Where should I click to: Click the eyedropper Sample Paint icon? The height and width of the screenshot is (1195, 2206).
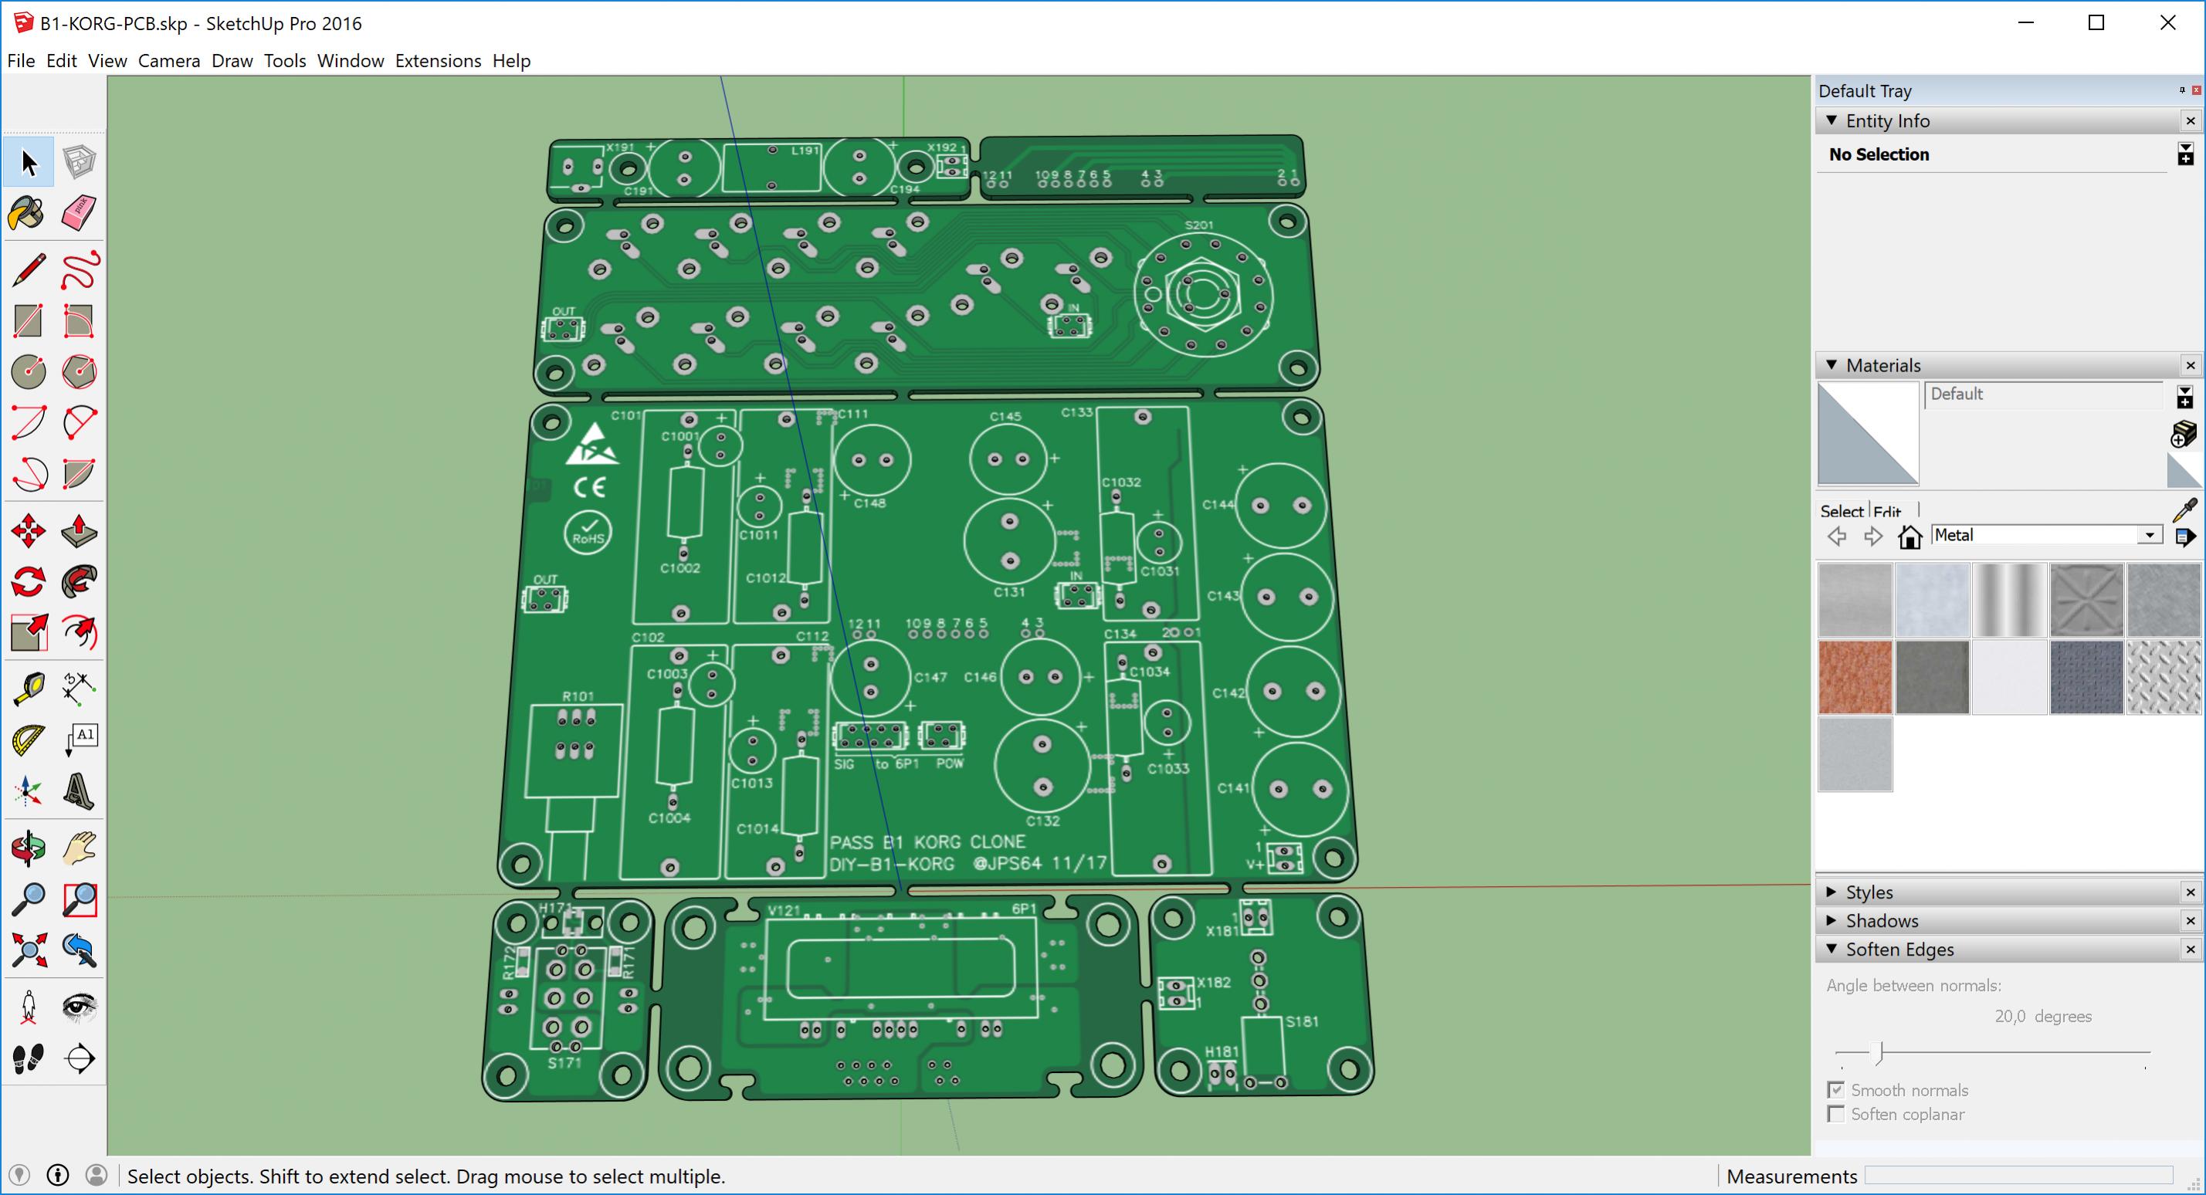pos(2184,510)
